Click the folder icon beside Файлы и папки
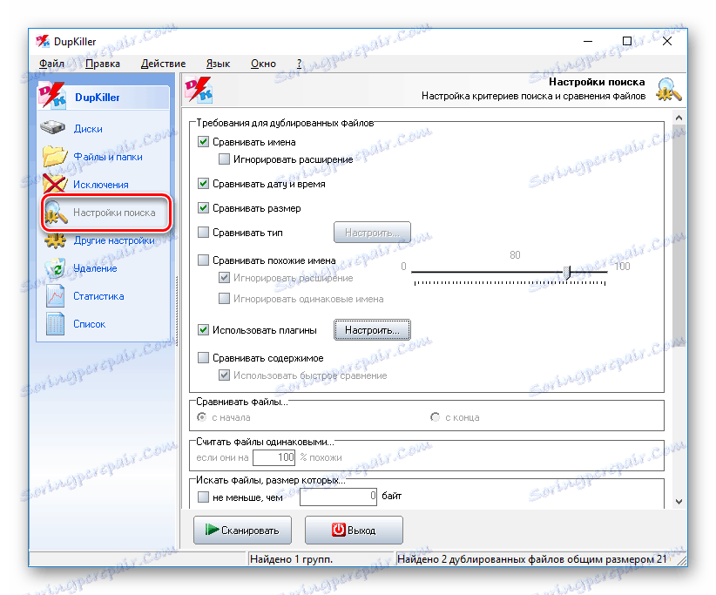 [54, 156]
